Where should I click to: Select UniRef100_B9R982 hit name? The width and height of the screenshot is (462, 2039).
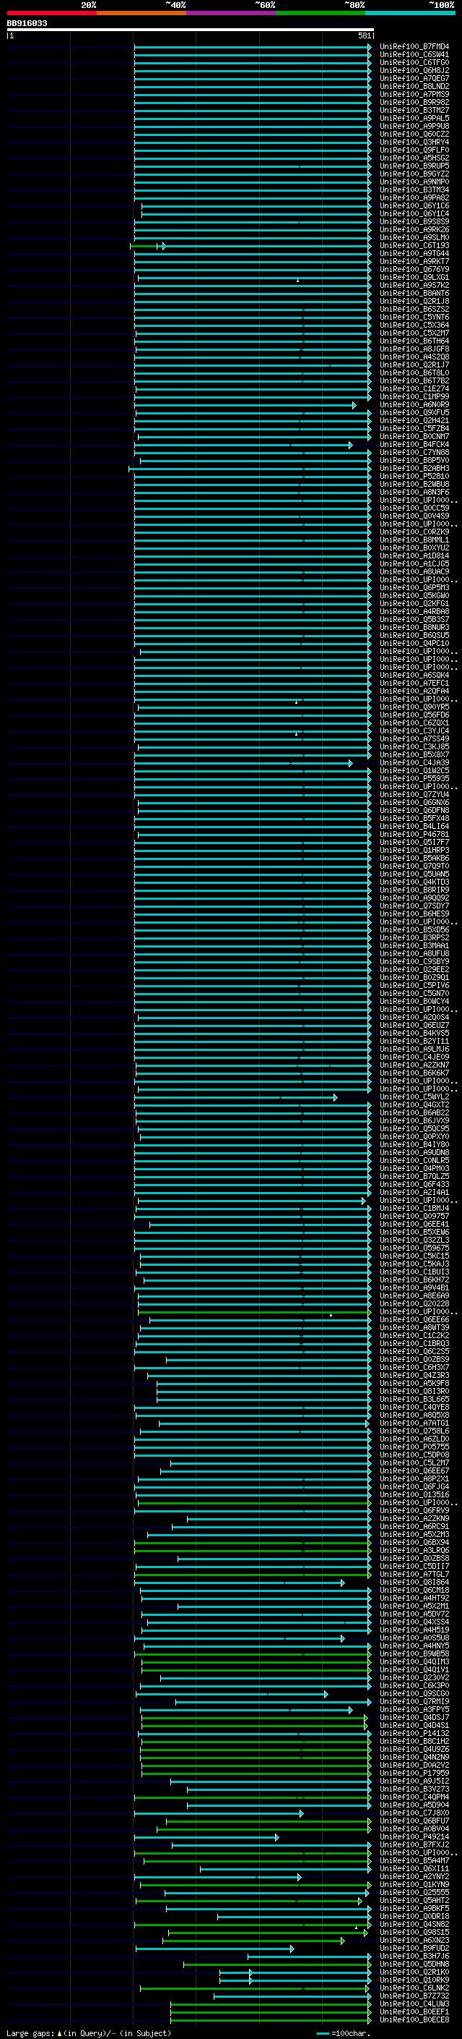pyautogui.click(x=414, y=102)
